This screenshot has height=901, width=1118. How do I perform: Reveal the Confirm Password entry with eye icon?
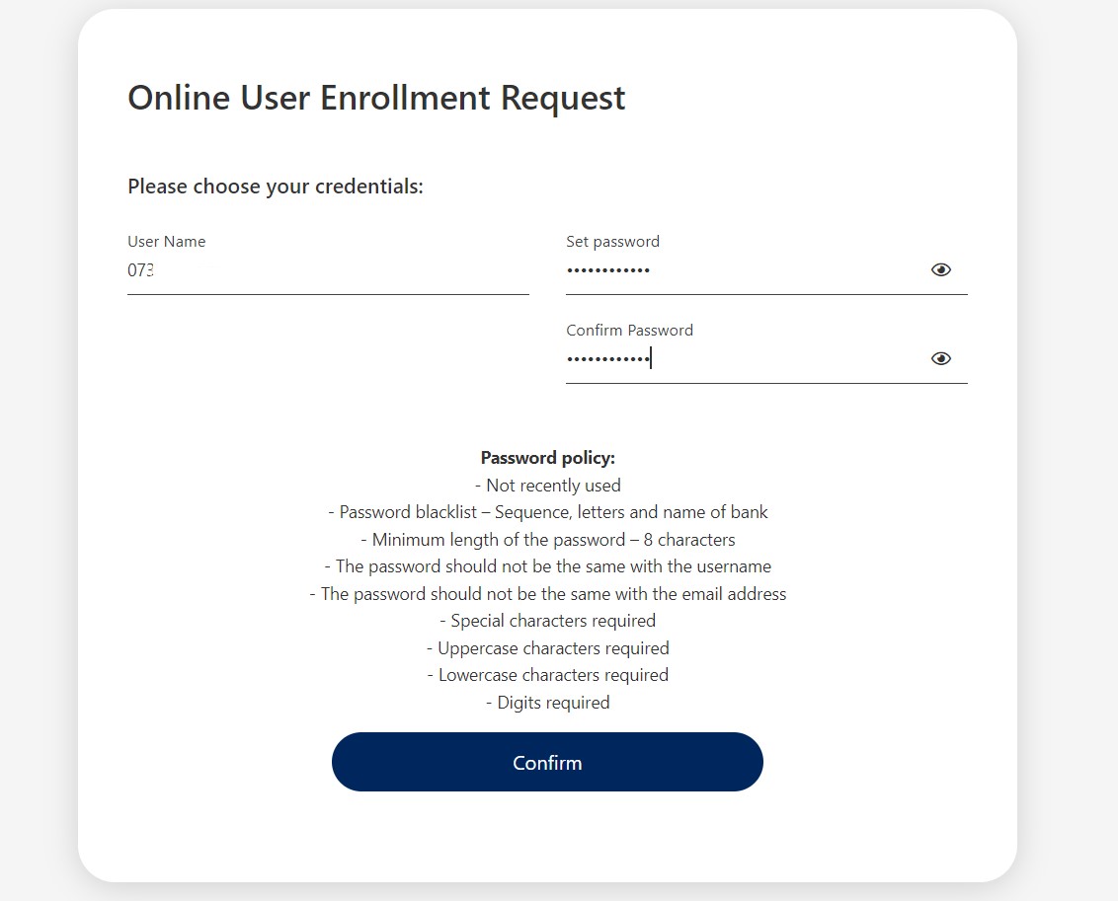940,358
